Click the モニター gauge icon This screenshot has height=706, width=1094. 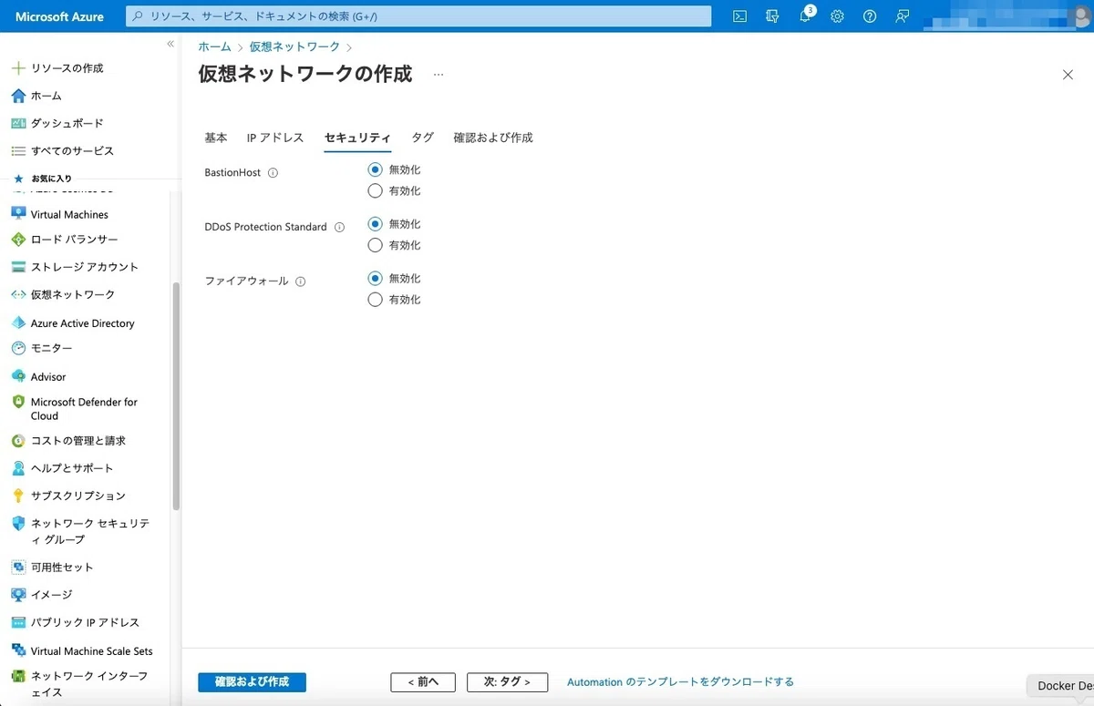coord(18,348)
